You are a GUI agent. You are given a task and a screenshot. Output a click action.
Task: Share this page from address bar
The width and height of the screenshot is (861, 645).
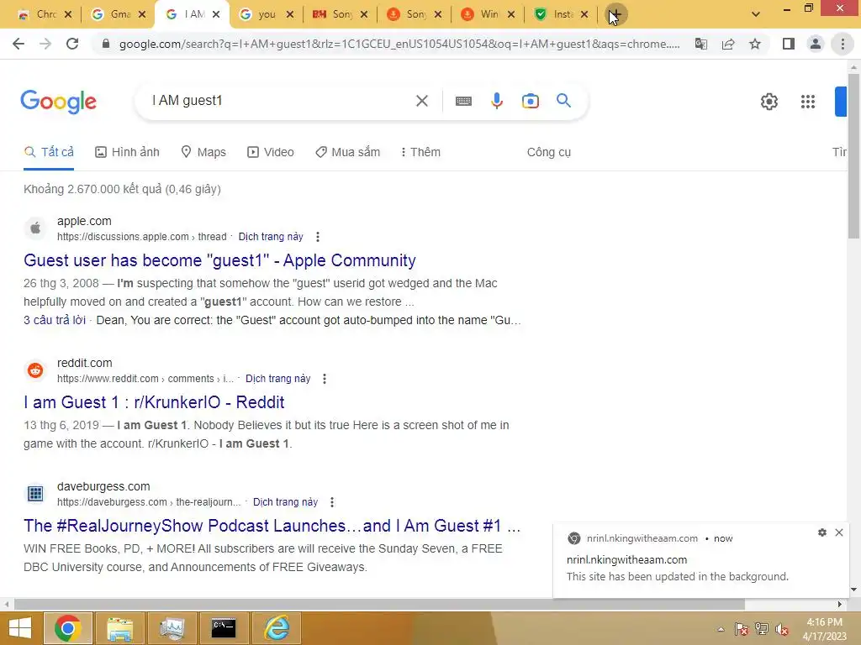tap(728, 44)
